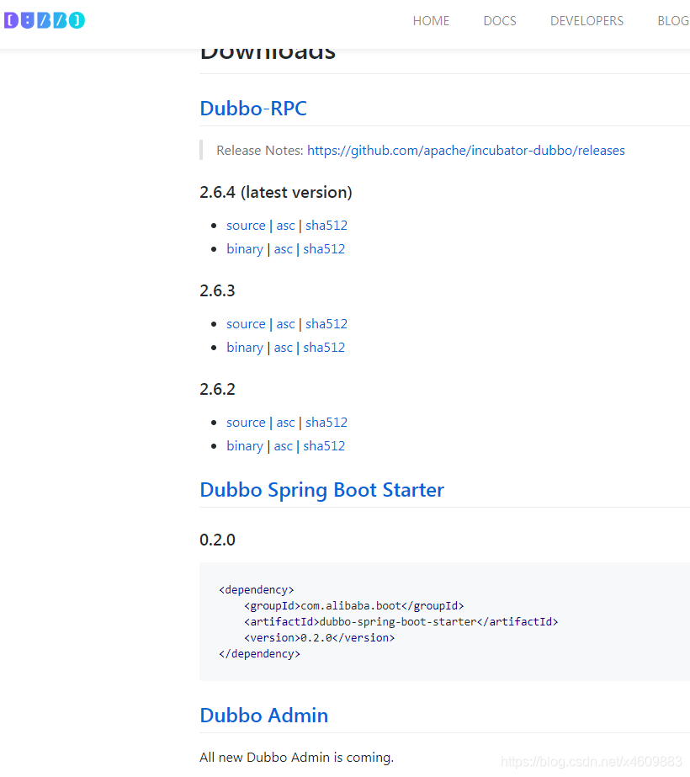Click the artifactId dubbo-spring-boot-starter code line

pos(401,622)
